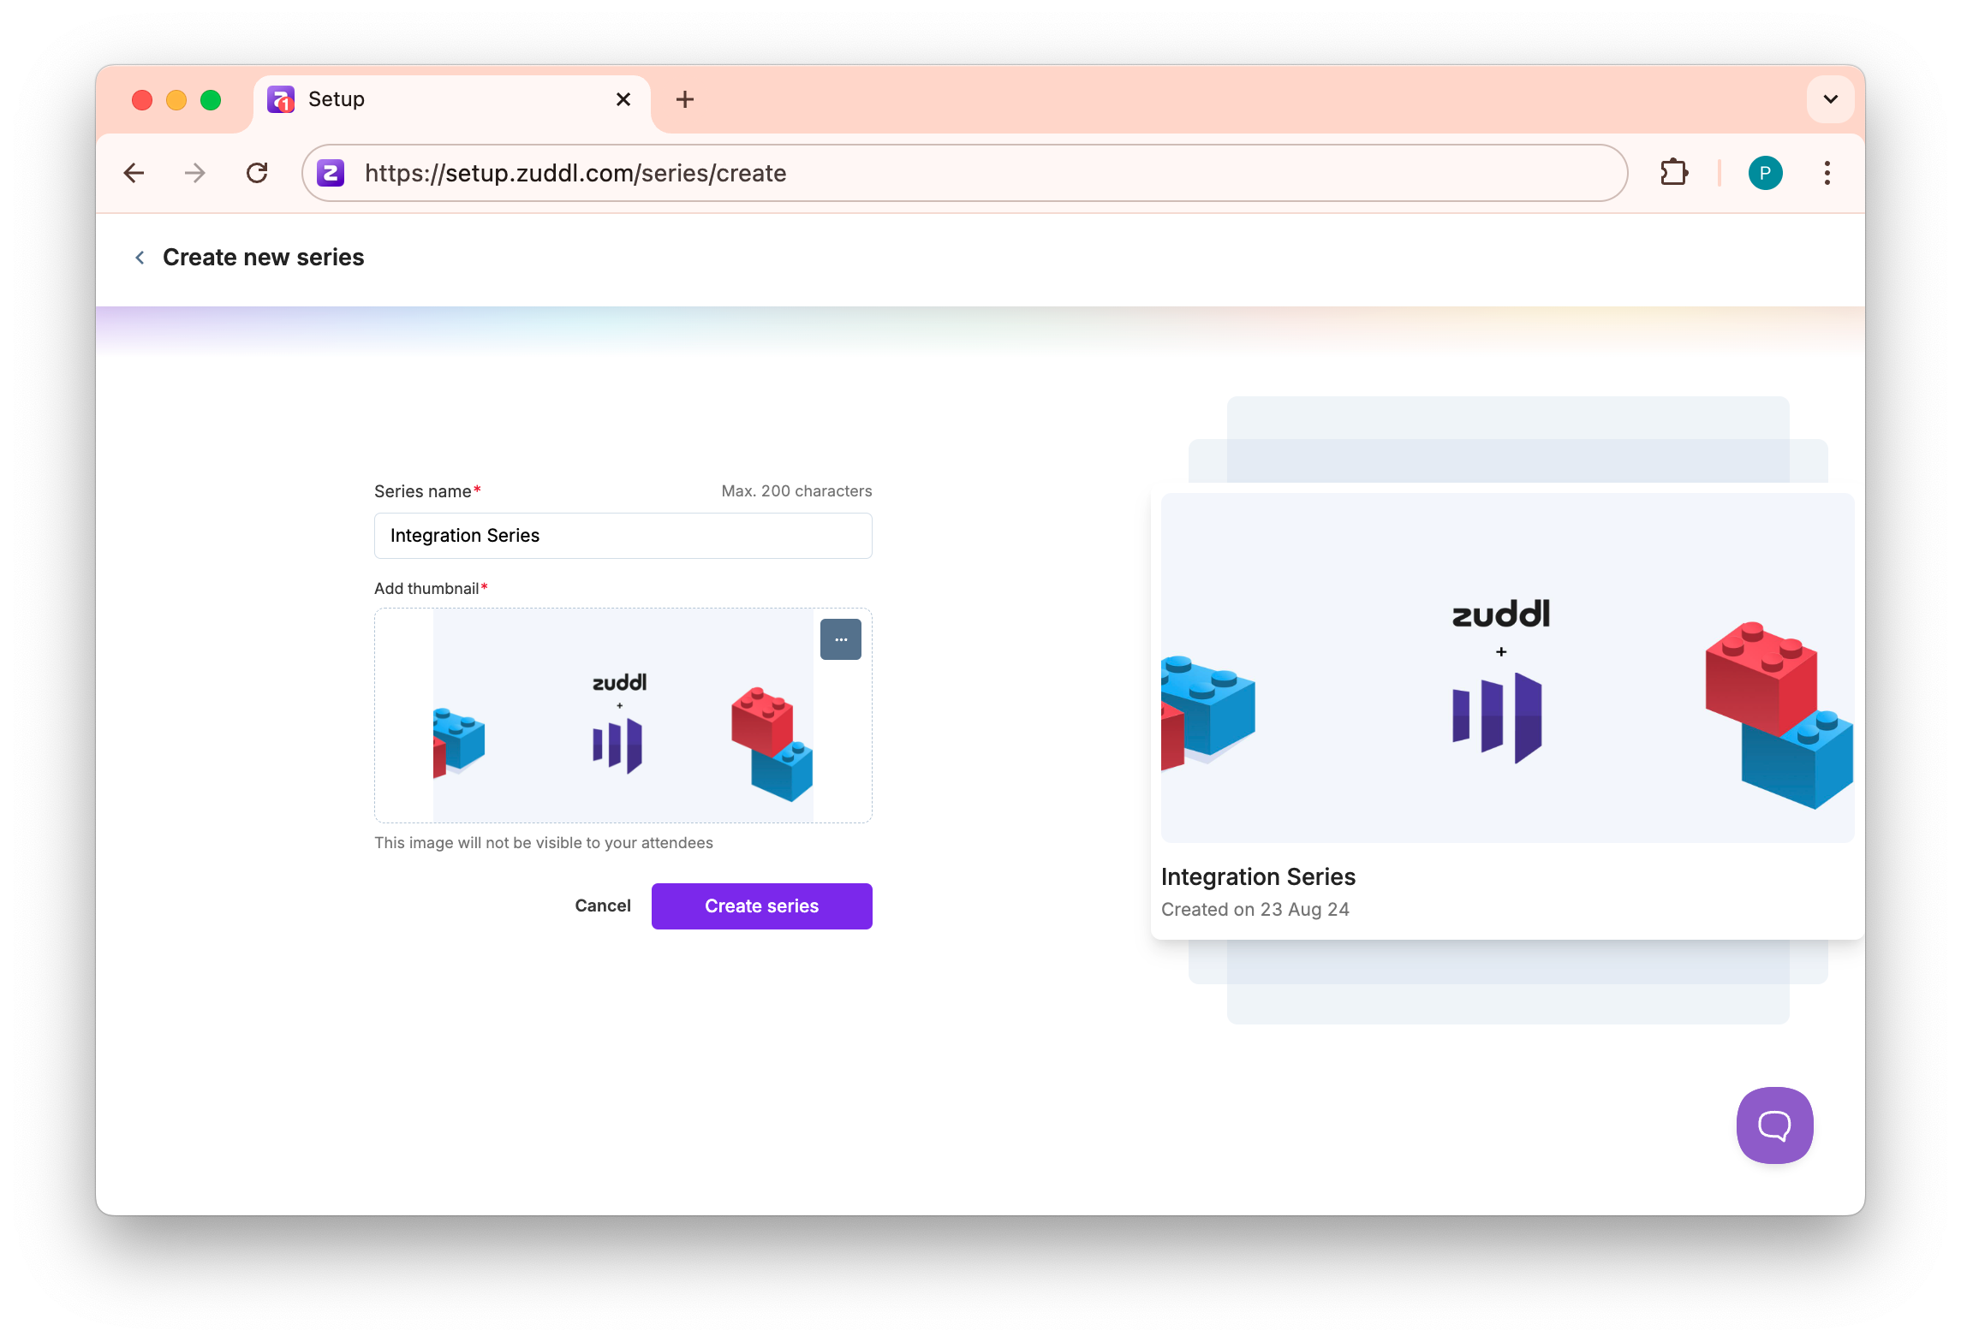Click the Zuddl site icon in address bar
This screenshot has width=1961, height=1342.
[331, 173]
